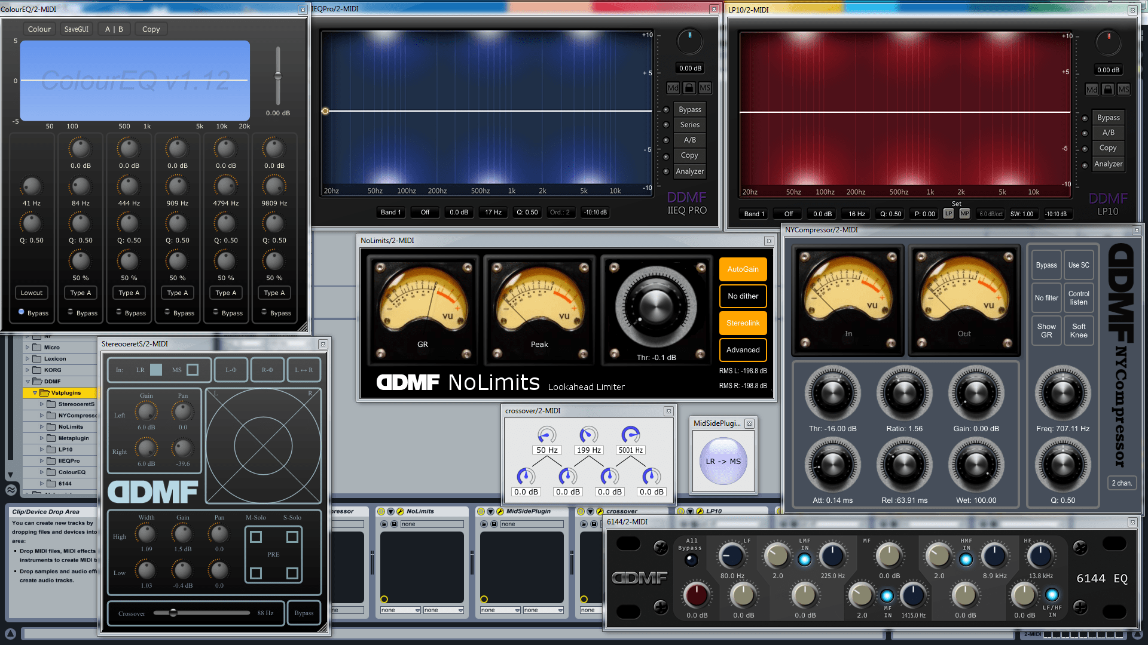Click Soft Knee in NYCompressor
This screenshot has height=645, width=1148.
point(1079,330)
